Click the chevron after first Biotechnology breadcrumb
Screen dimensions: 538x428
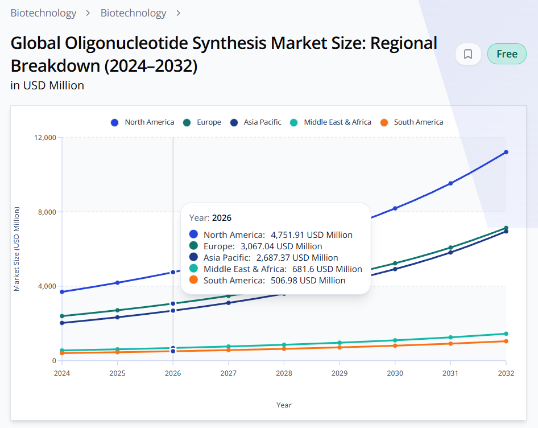[88, 13]
